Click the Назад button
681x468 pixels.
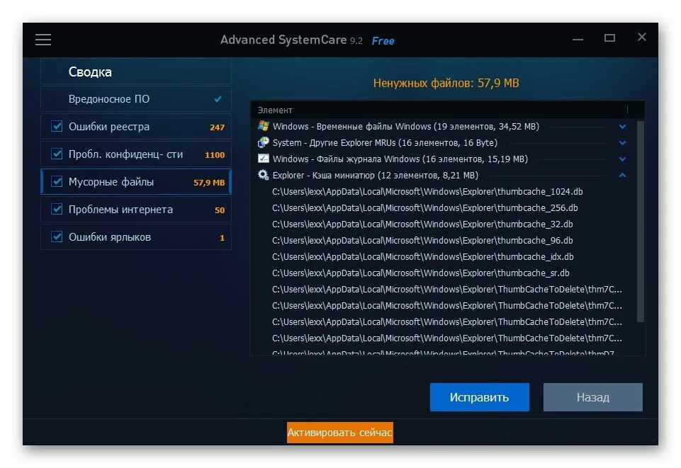[593, 397]
